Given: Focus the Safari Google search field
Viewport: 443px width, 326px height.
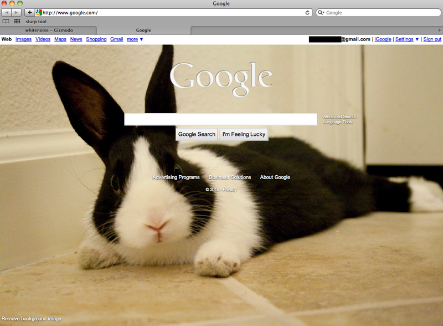Looking at the screenshot, I should 378,12.
